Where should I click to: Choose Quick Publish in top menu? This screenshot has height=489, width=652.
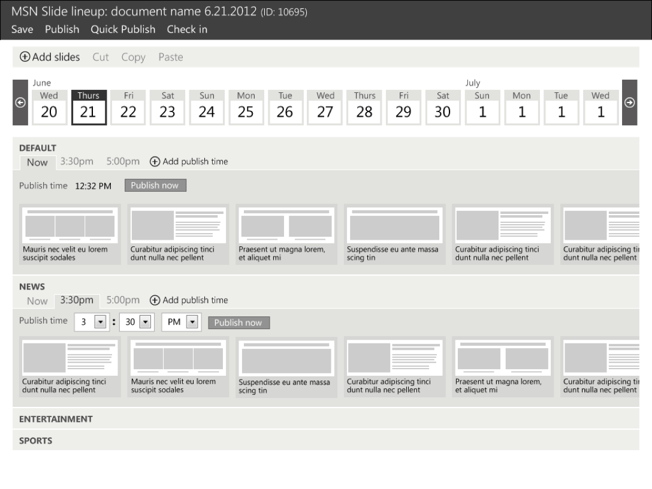pyautogui.click(x=123, y=29)
